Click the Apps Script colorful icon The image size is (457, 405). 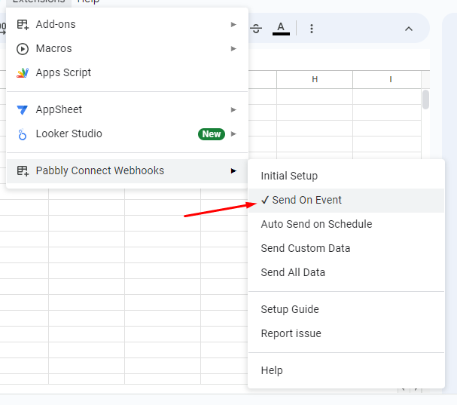tap(23, 72)
